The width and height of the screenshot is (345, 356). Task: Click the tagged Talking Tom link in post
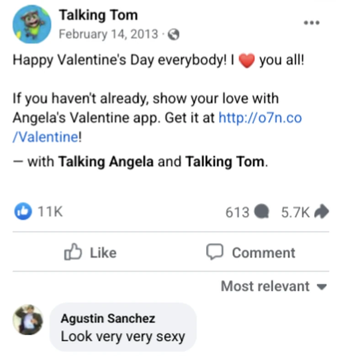224,162
